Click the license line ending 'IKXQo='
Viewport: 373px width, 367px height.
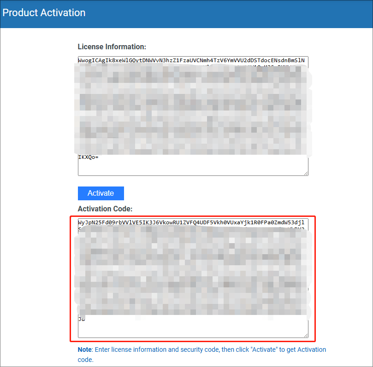(88, 157)
